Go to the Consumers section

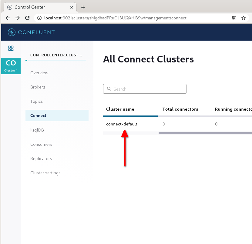pos(41,144)
